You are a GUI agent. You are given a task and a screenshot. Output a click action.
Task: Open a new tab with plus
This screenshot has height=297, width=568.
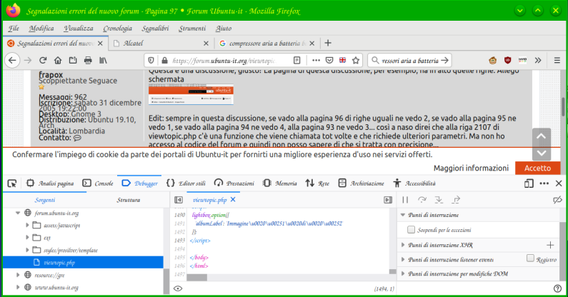tap(328, 43)
